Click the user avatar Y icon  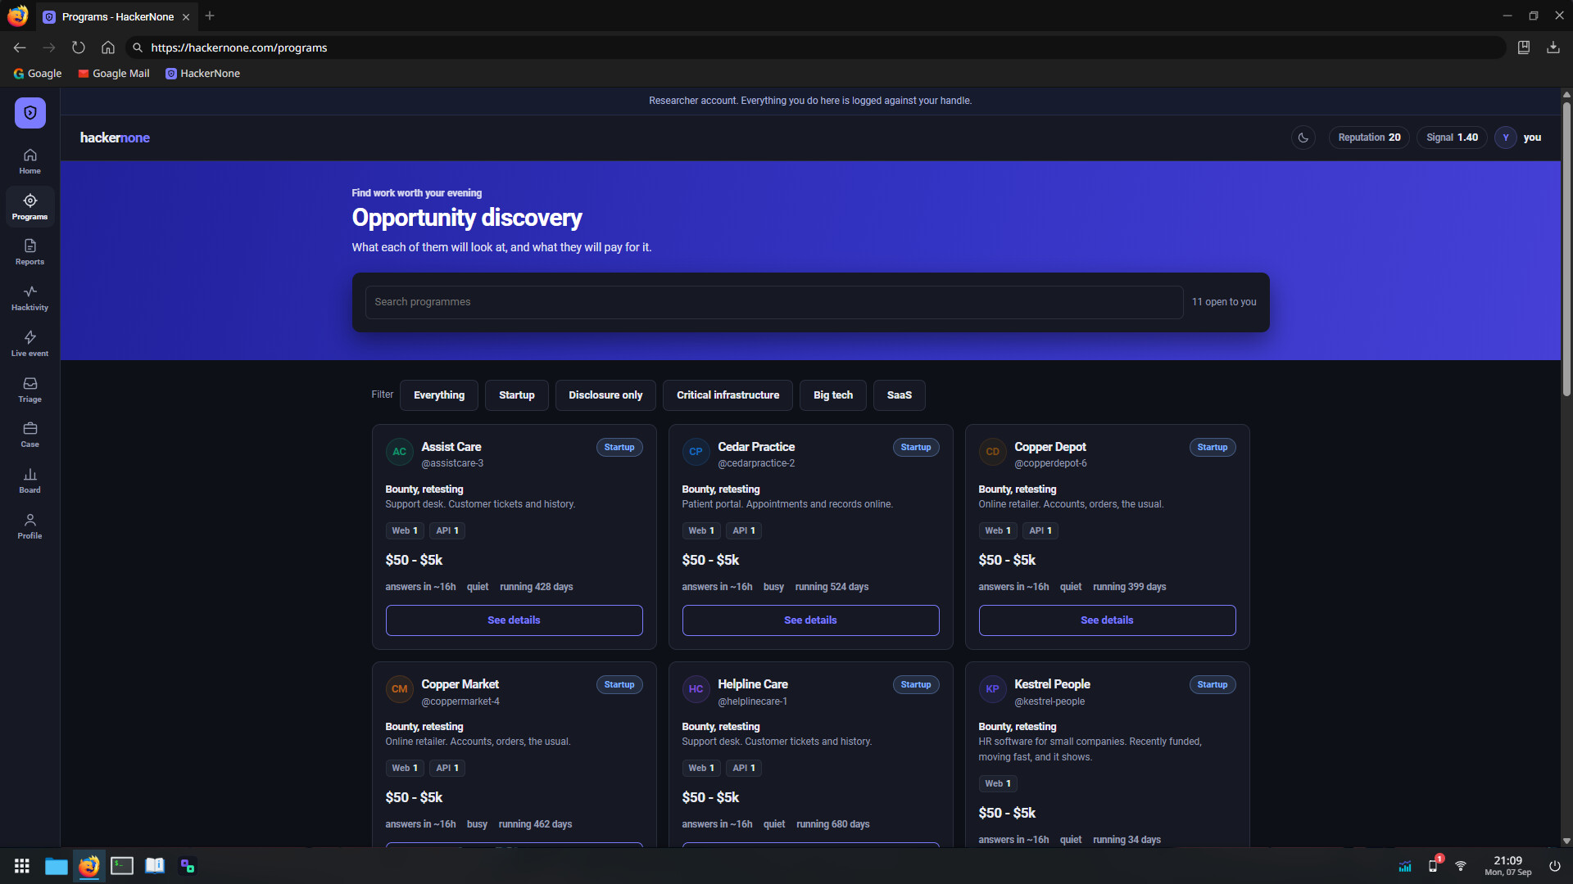[1505, 138]
